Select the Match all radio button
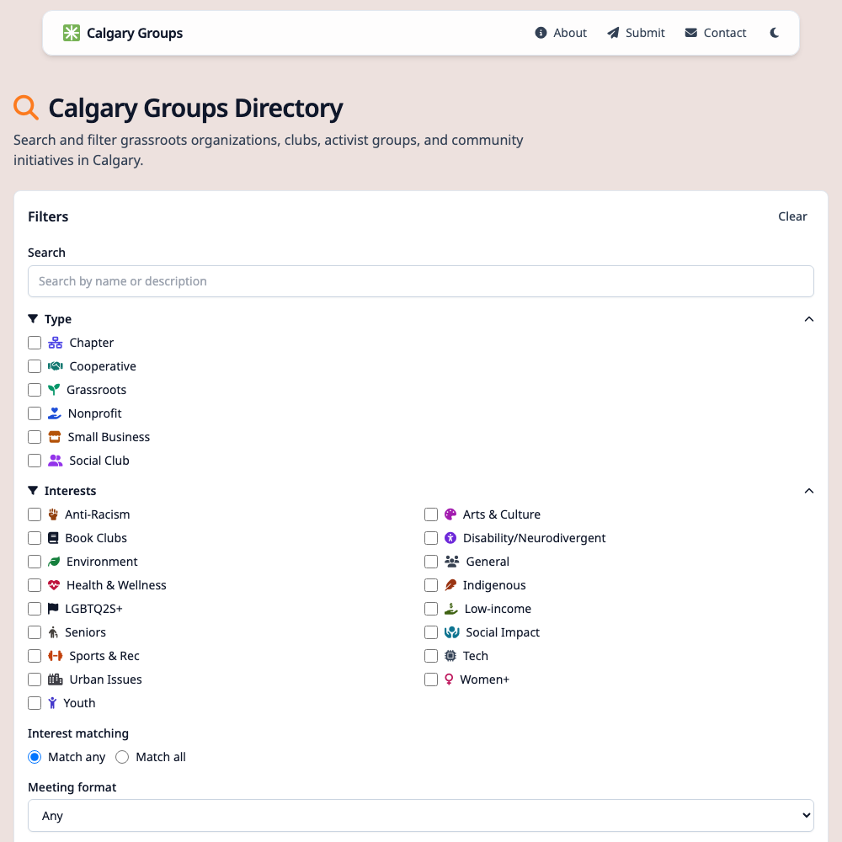Image resolution: width=842 pixels, height=842 pixels. [x=122, y=757]
